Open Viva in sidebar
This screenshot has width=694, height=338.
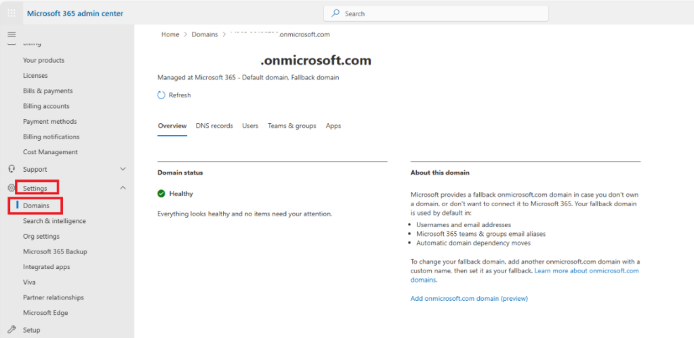29,282
